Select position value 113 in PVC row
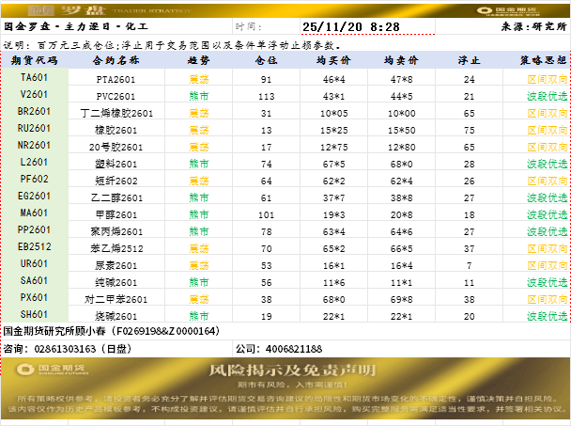The height and width of the screenshot is (426, 571). click(x=266, y=97)
